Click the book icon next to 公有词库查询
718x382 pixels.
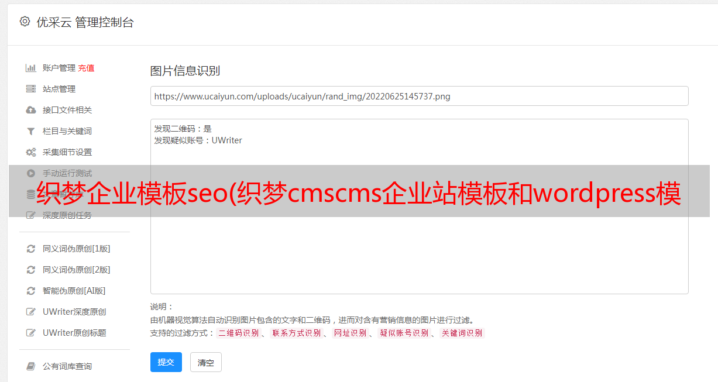point(31,366)
